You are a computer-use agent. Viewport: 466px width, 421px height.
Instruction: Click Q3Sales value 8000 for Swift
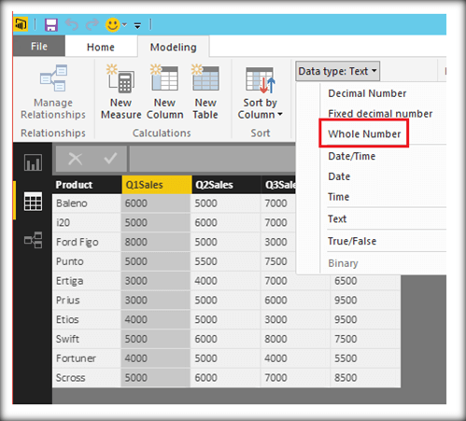point(295,339)
